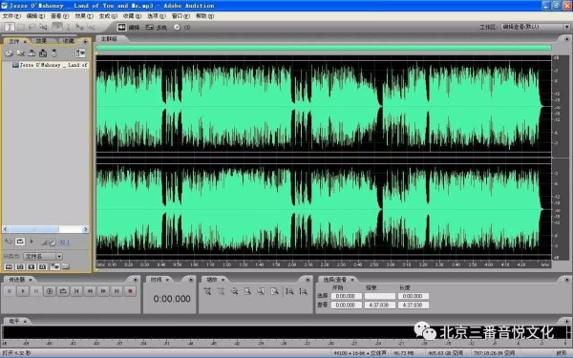Viewport: 573px width, 358px height.
Task: Open the 帮助 (Help) menu
Action: click(205, 16)
